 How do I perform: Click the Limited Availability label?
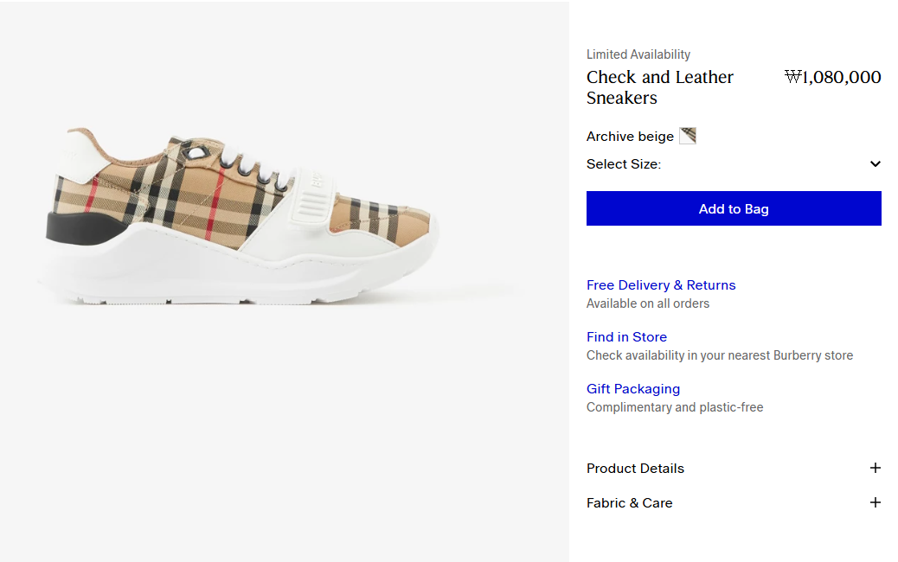point(638,54)
